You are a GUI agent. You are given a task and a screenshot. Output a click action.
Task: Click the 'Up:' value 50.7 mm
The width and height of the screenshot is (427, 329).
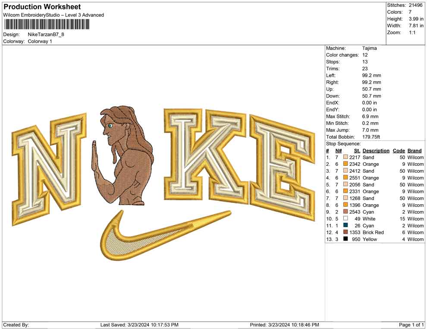(371, 89)
